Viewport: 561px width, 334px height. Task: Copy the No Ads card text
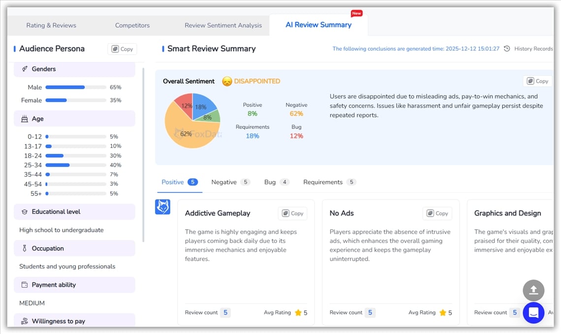pos(437,213)
